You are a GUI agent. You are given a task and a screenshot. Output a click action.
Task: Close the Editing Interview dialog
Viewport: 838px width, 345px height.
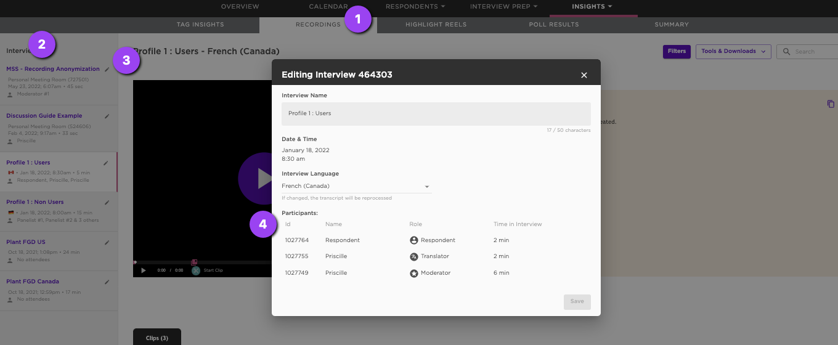[584, 75]
